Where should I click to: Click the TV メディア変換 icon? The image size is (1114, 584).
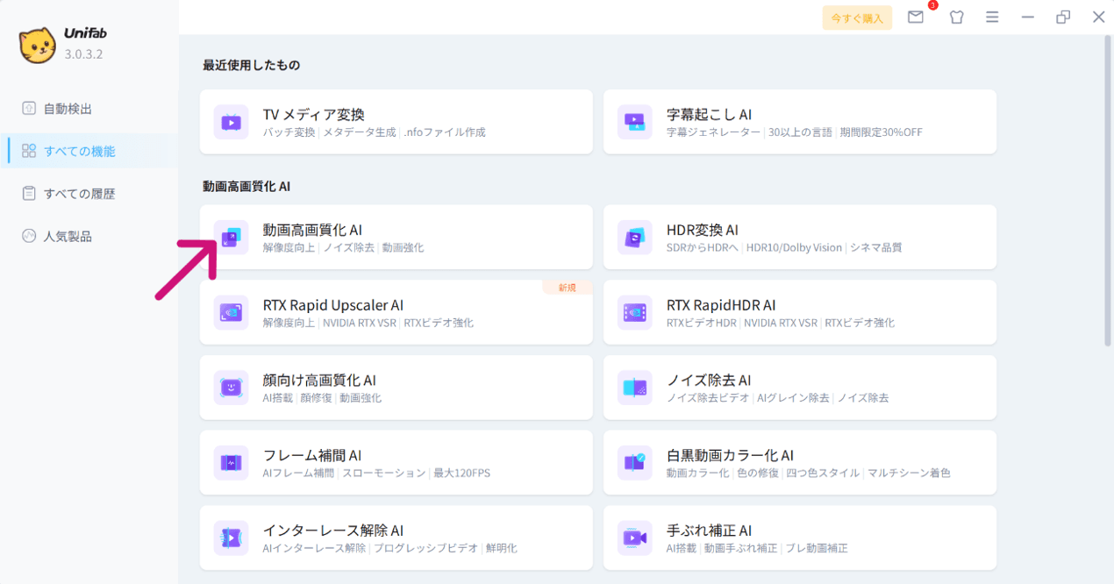click(x=231, y=122)
